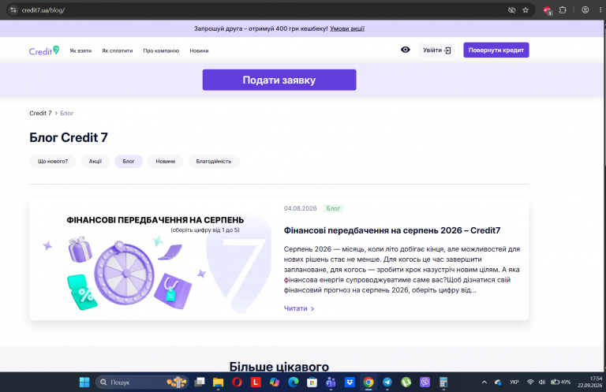Click the Пошук taskbar search box
This screenshot has width=606, height=392.
point(142,383)
